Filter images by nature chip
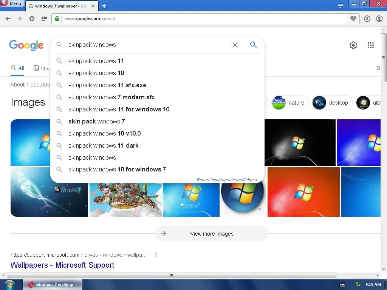This screenshot has width=387, height=290. pyautogui.click(x=289, y=103)
